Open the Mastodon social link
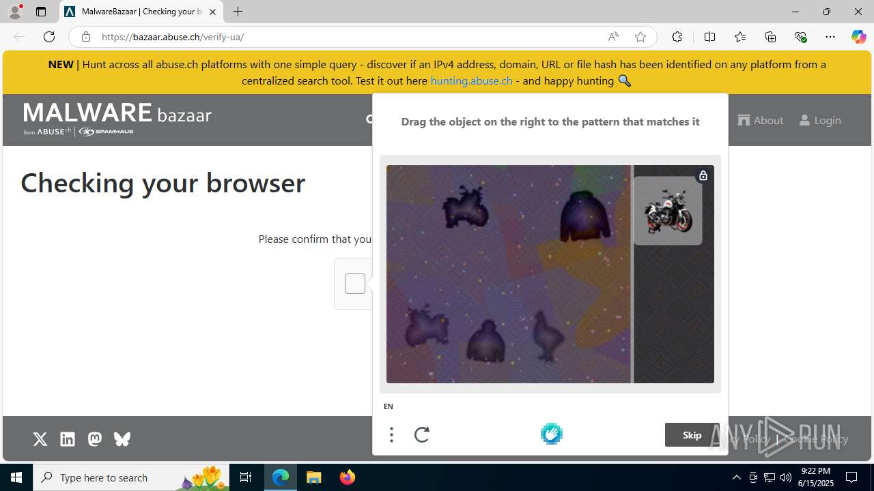 (95, 439)
